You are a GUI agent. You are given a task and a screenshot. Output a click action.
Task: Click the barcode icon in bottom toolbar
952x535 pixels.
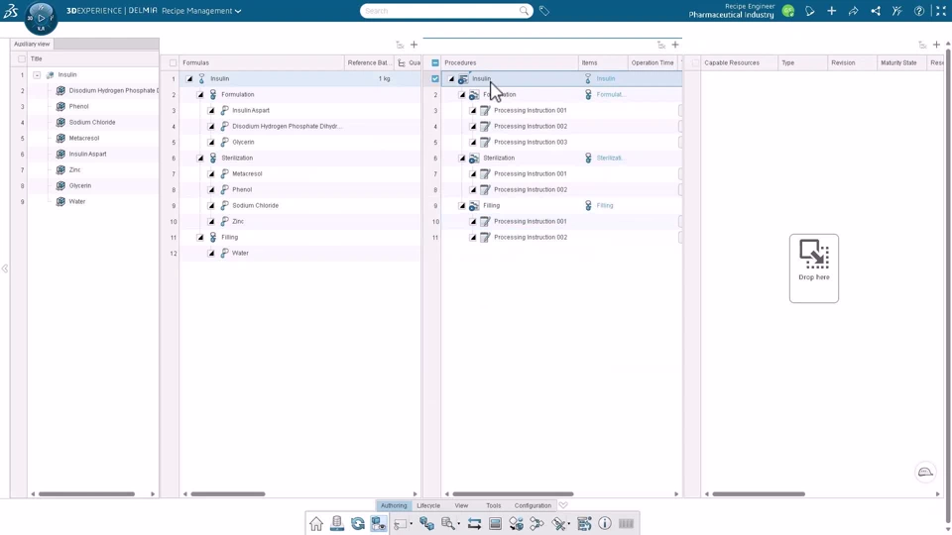tap(626, 523)
